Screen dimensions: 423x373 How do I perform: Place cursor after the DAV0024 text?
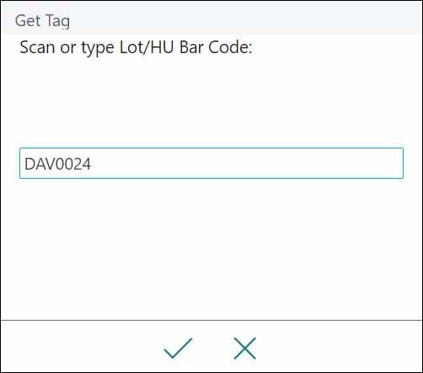point(93,164)
